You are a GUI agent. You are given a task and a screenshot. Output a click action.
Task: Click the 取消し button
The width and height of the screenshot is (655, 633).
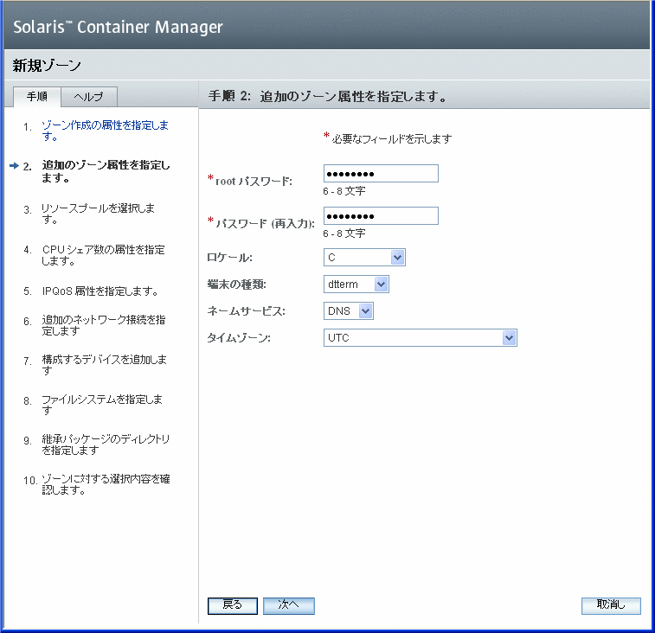tap(611, 606)
